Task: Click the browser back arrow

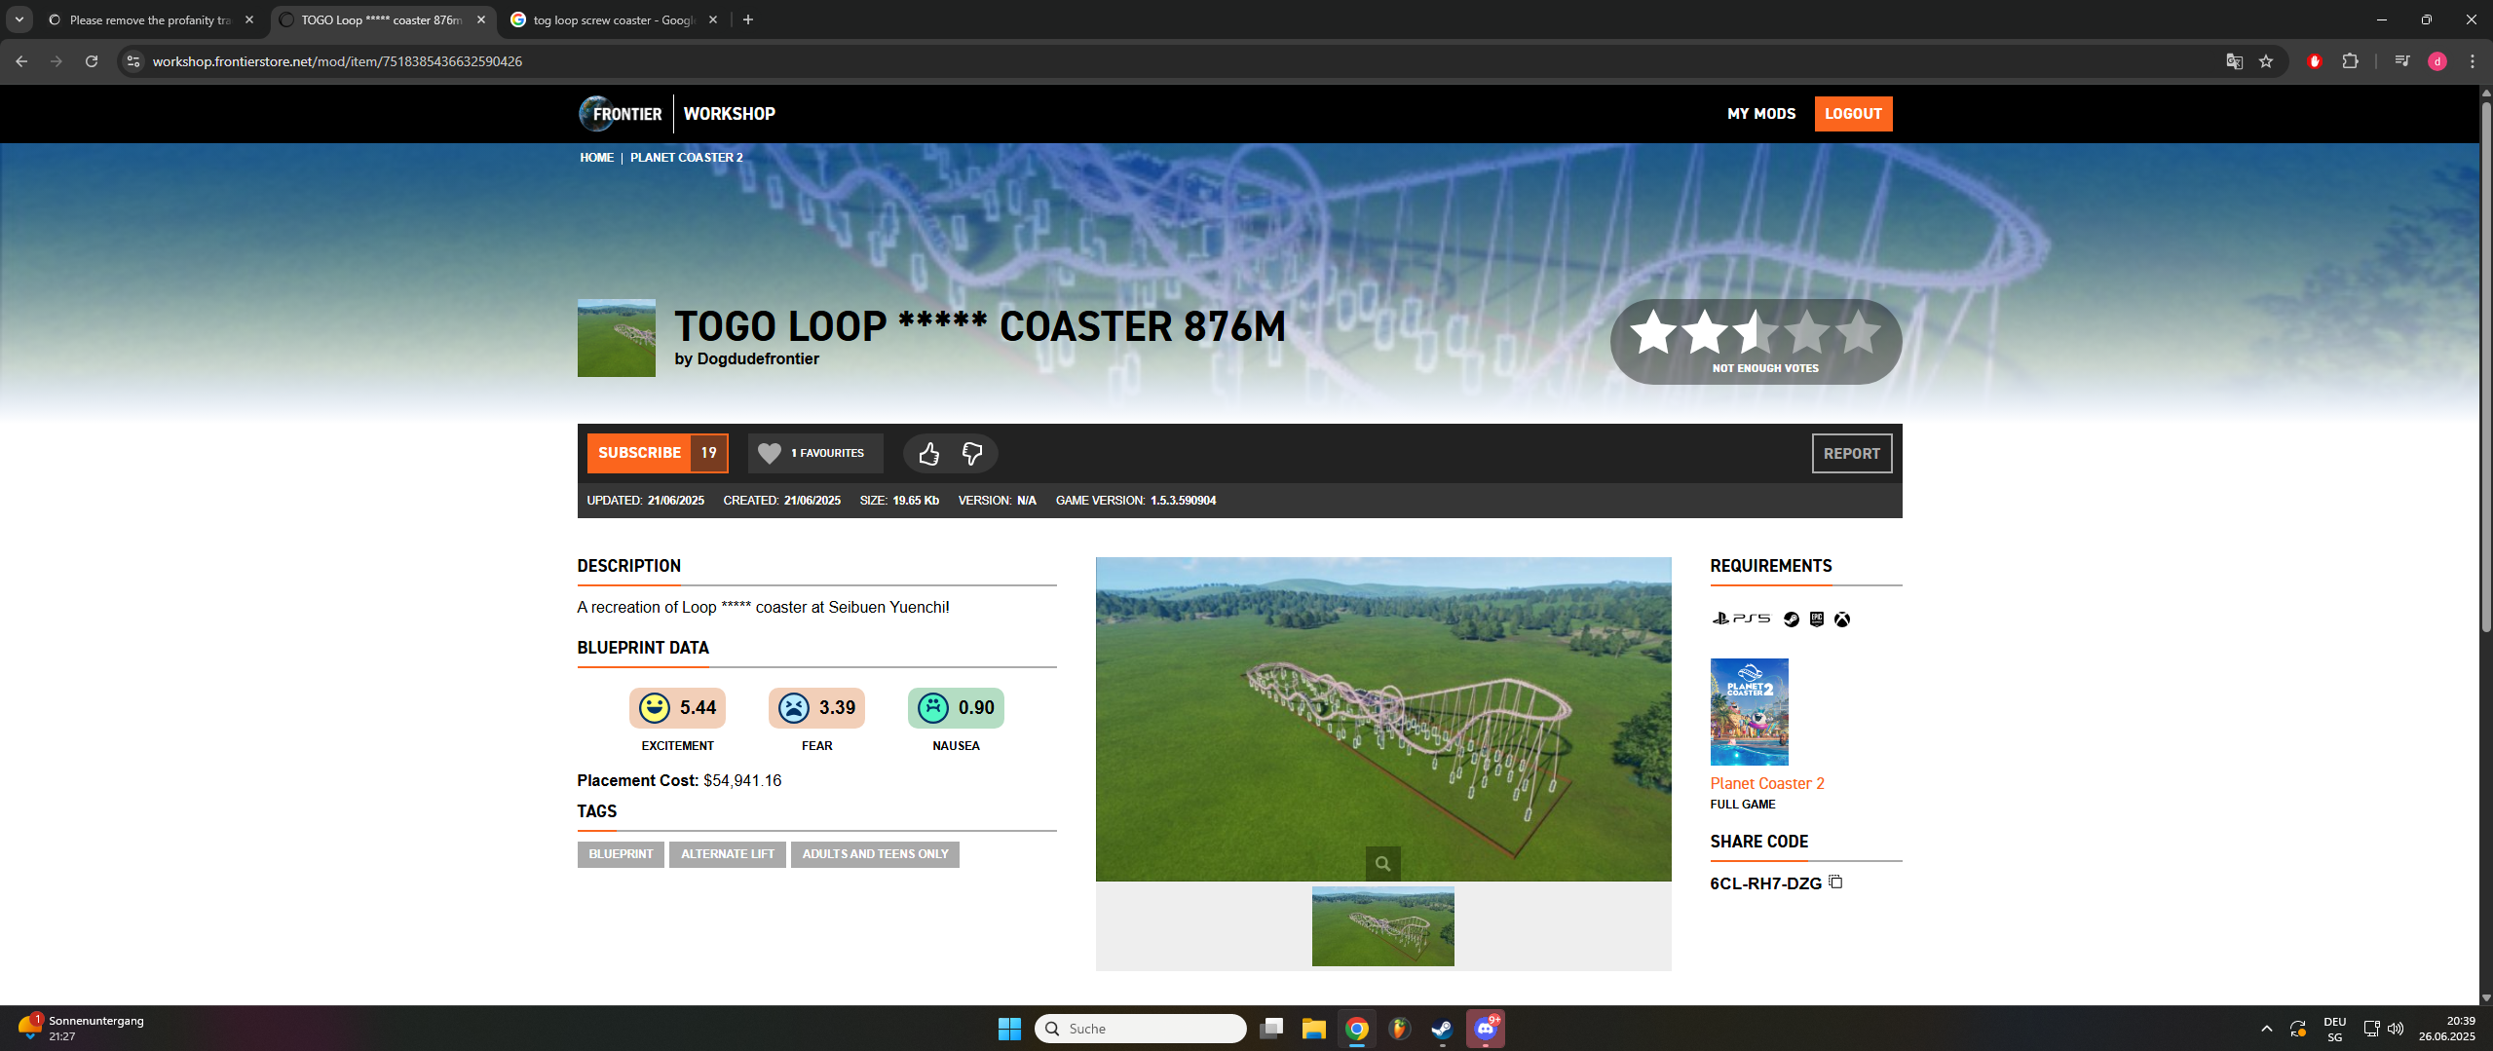Action: pos(21,61)
